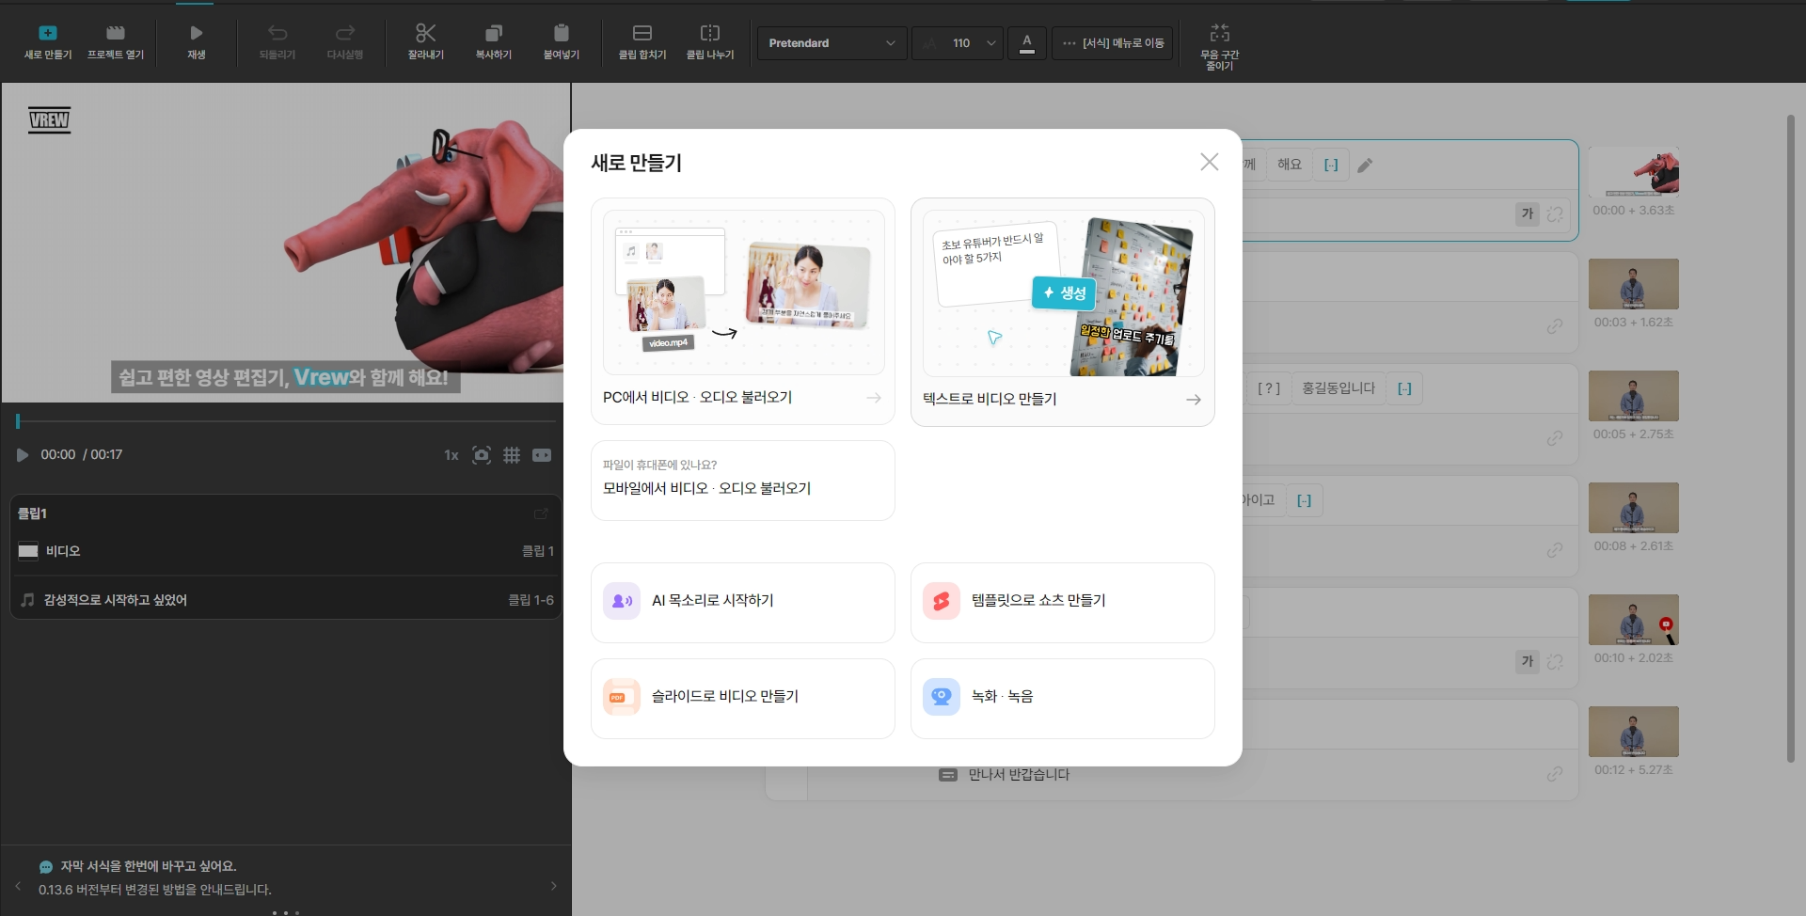Click the pencil edit icon in first clip
The height and width of the screenshot is (916, 1806).
1365,166
